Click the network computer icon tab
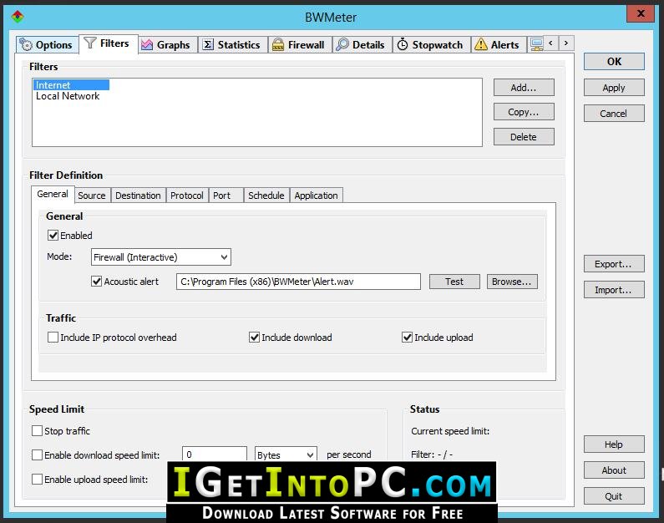The image size is (664, 523). click(536, 44)
